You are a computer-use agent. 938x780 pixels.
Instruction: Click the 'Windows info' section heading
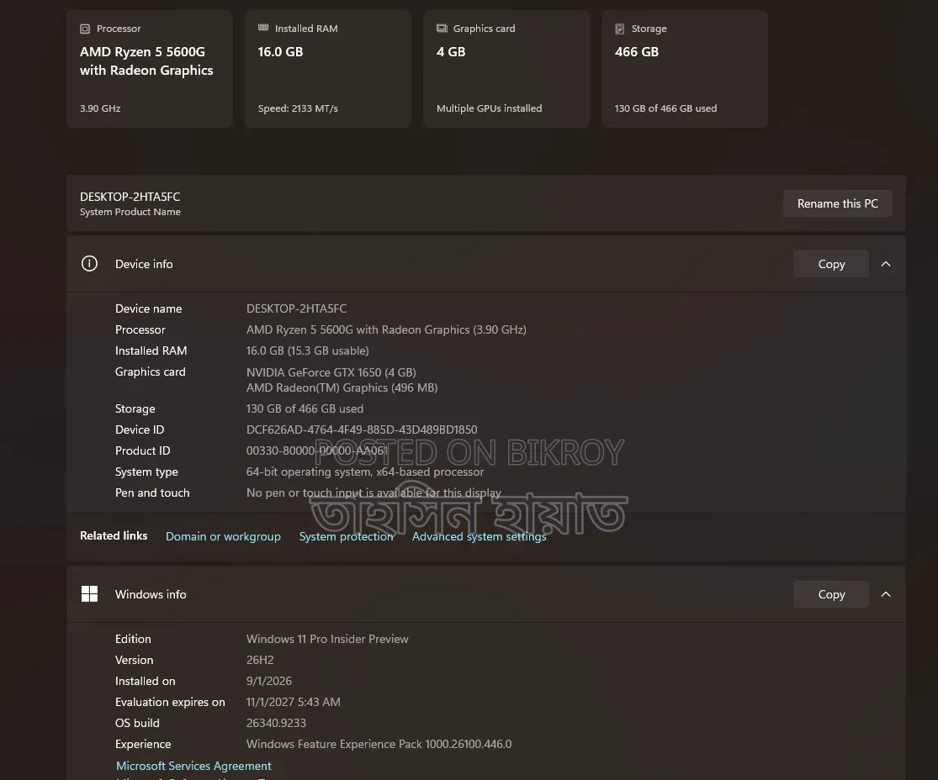pos(151,594)
